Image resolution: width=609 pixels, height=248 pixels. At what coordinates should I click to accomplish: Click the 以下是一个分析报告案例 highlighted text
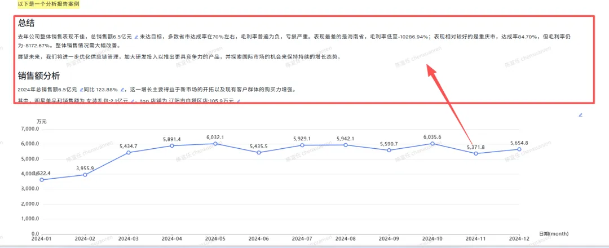coord(48,5)
